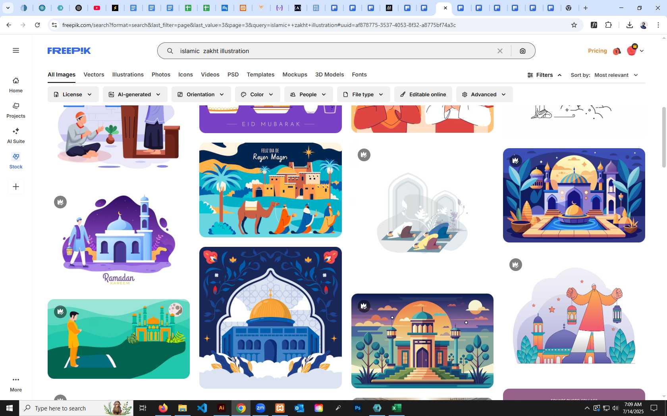Open Windows Start menu

10,408
